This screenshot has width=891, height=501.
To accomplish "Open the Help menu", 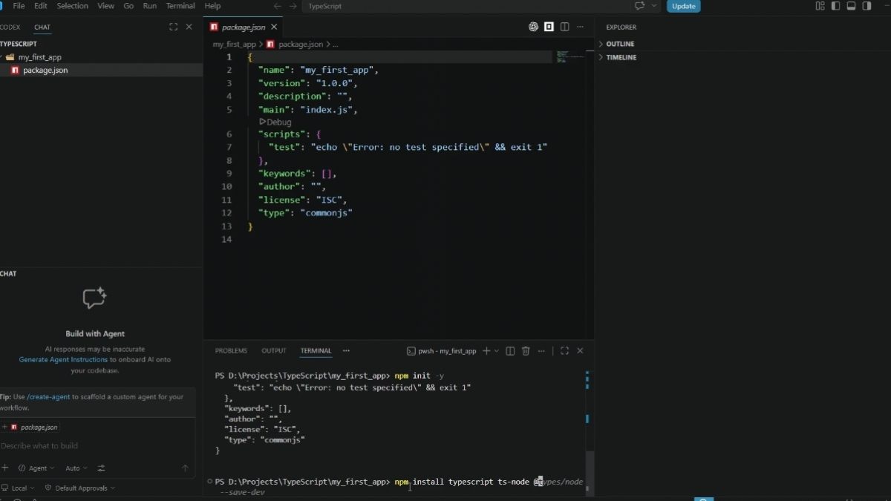I will [212, 6].
